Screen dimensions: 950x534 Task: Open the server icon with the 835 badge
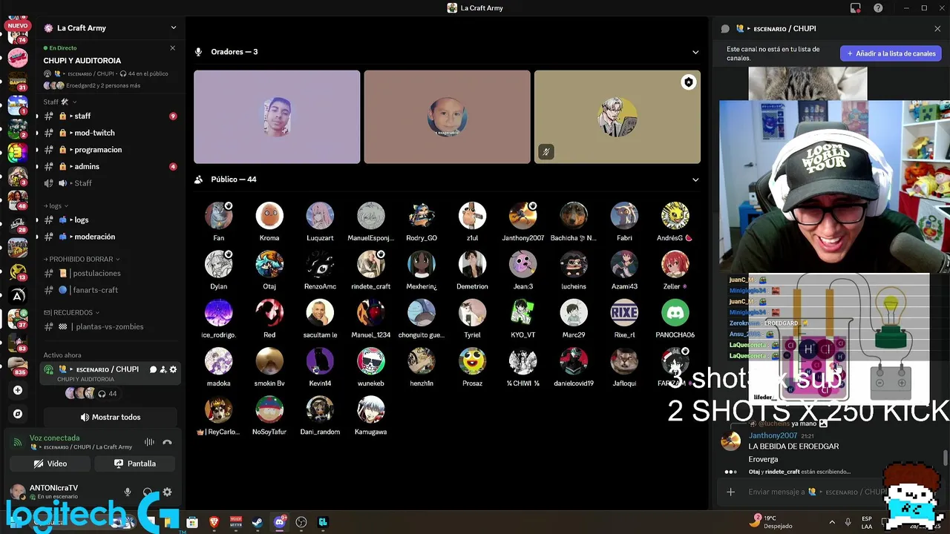click(18, 365)
